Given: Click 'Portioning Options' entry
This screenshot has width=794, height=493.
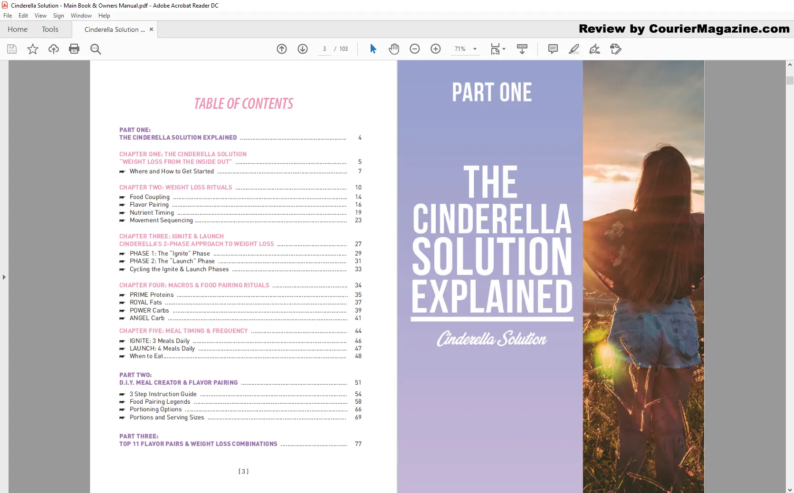Looking at the screenshot, I should pos(156,409).
